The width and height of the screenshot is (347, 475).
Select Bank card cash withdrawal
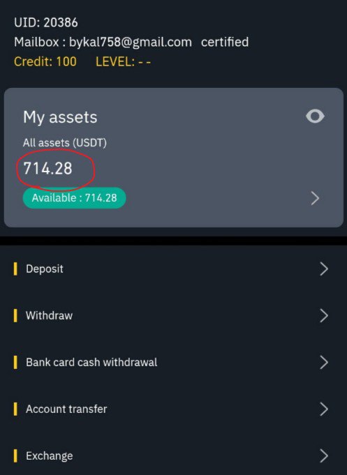pyautogui.click(x=173, y=362)
